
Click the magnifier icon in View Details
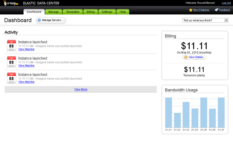click(x=185, y=57)
